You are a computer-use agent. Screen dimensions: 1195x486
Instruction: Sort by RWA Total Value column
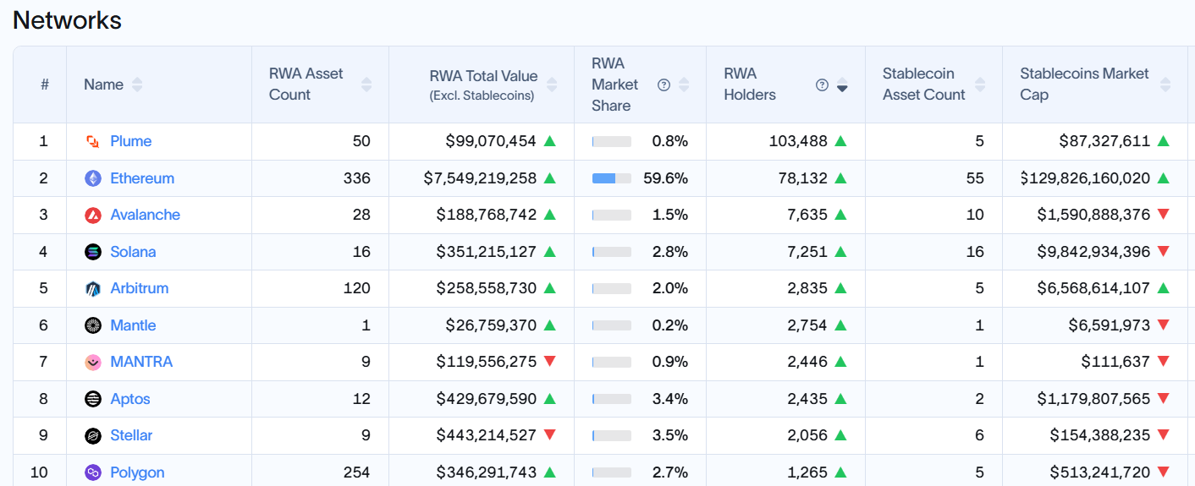coord(552,85)
